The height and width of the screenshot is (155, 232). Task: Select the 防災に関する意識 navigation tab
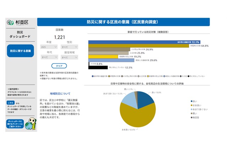tap(20, 51)
